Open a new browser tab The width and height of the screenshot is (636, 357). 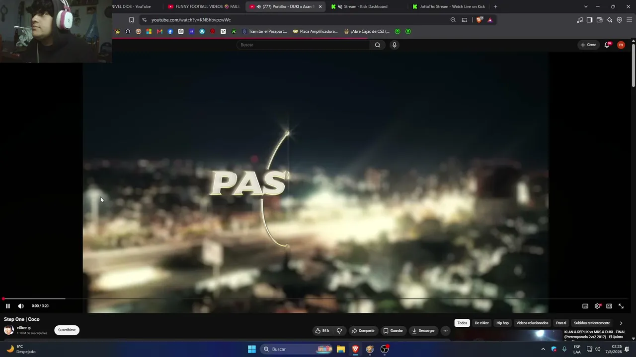click(x=495, y=6)
